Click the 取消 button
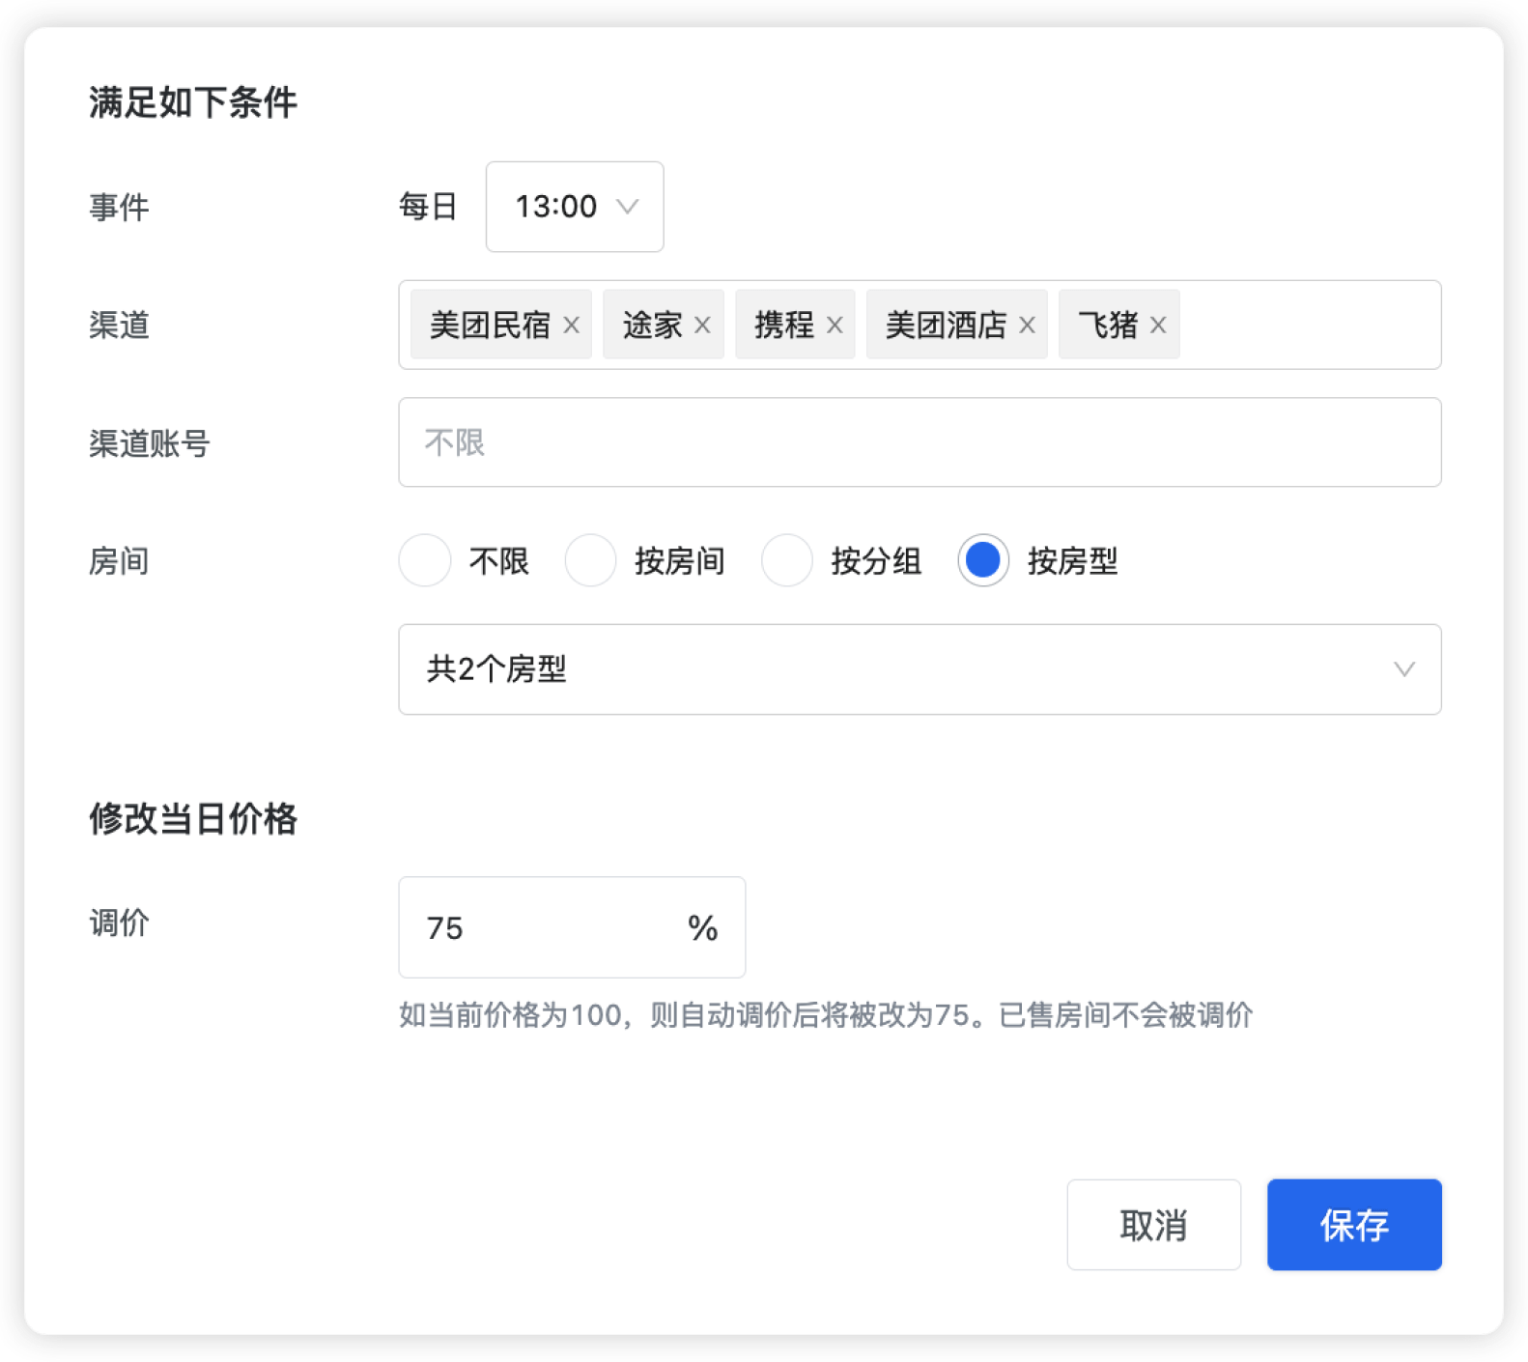 click(1154, 1225)
